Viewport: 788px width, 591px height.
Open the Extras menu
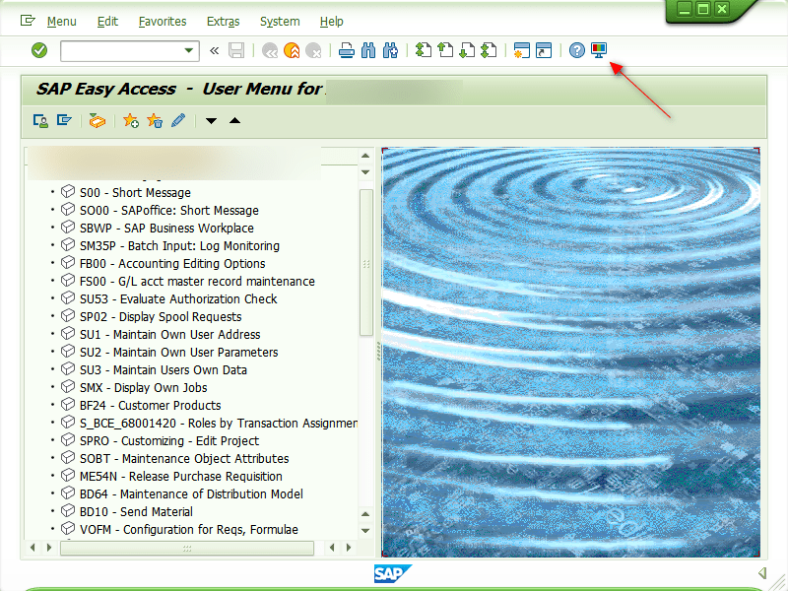pos(223,21)
